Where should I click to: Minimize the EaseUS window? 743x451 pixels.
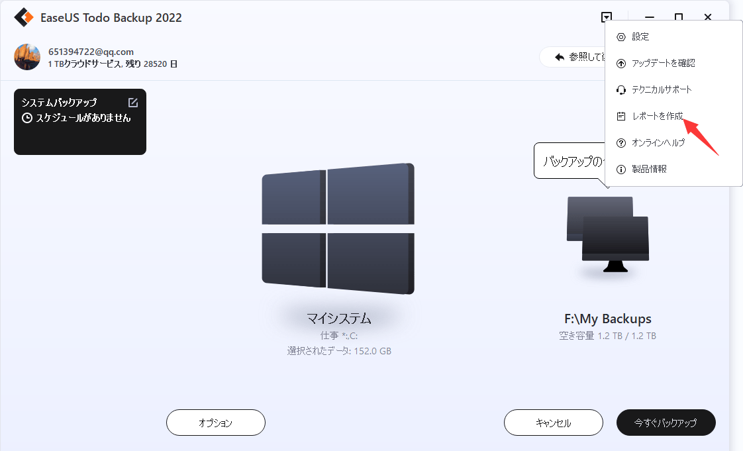pyautogui.click(x=649, y=17)
